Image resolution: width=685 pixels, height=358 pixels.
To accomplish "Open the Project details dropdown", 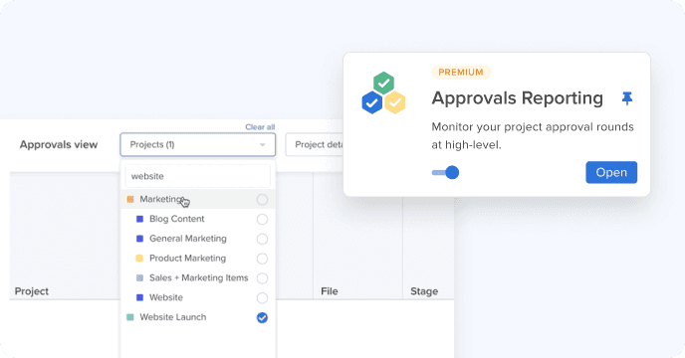I will click(x=315, y=144).
